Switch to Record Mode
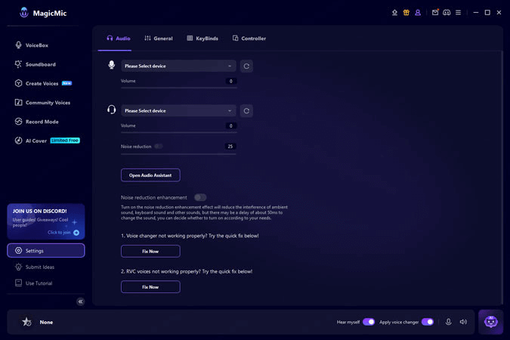Viewport: 510px width, 340px height. [36, 122]
